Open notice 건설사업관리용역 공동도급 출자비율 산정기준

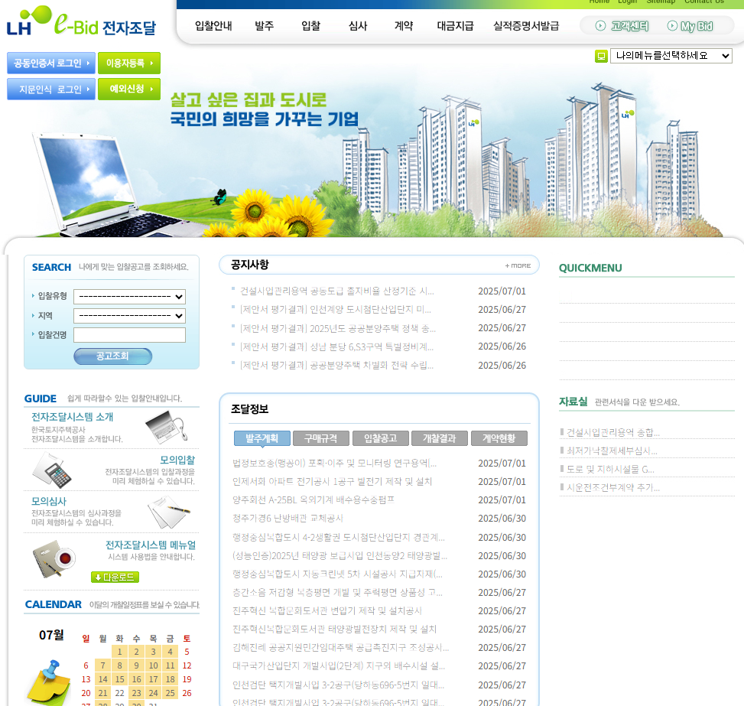click(337, 291)
